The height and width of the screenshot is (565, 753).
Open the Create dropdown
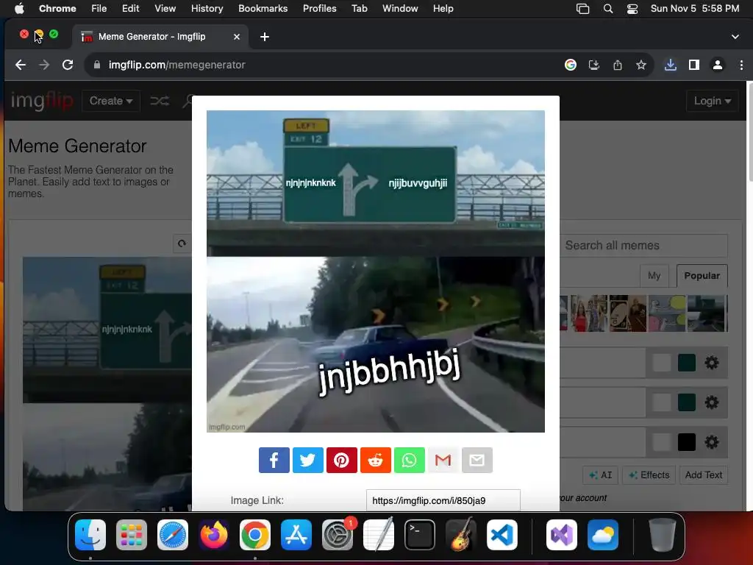click(111, 101)
